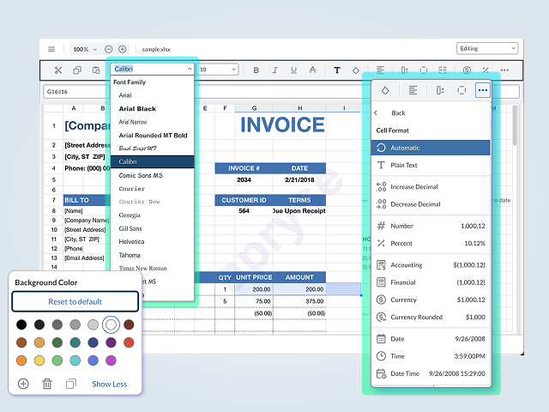Click the Cut scissors icon
This screenshot has height=412, width=549.
[58, 70]
